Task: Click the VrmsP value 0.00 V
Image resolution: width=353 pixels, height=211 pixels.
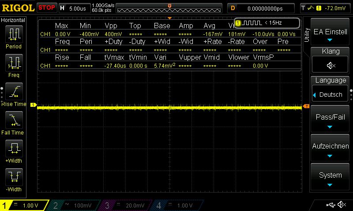Action: click(260, 65)
